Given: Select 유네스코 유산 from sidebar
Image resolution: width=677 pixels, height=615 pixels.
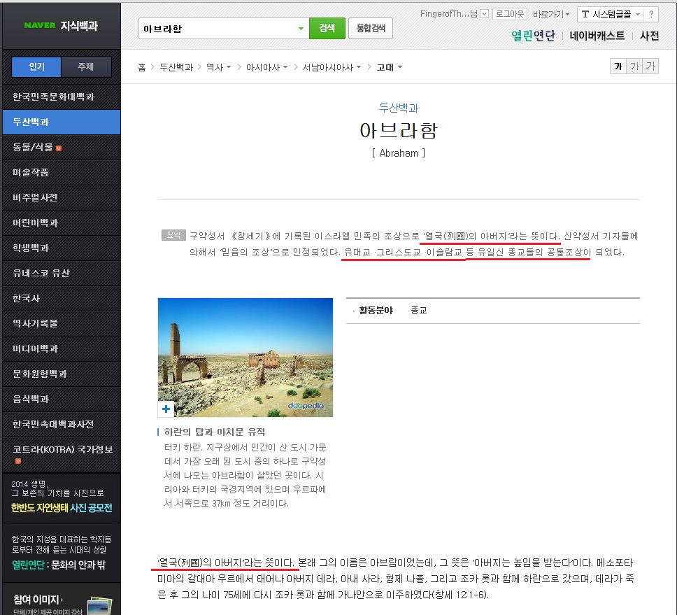Looking at the screenshot, I should coord(41,273).
